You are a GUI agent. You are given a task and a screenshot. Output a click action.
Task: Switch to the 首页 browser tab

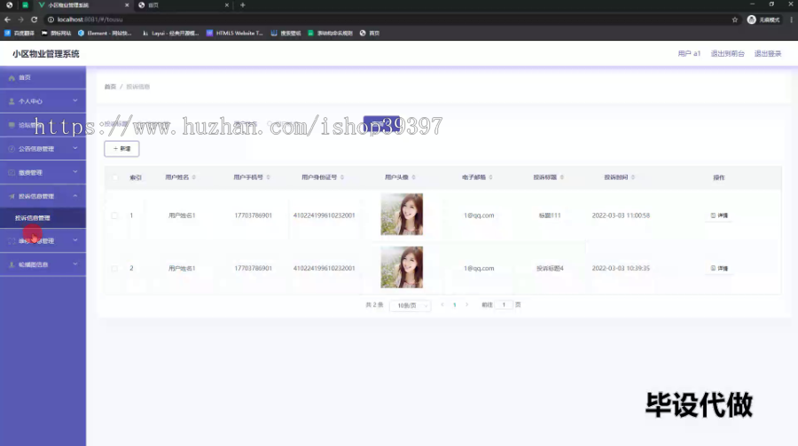[x=184, y=5]
